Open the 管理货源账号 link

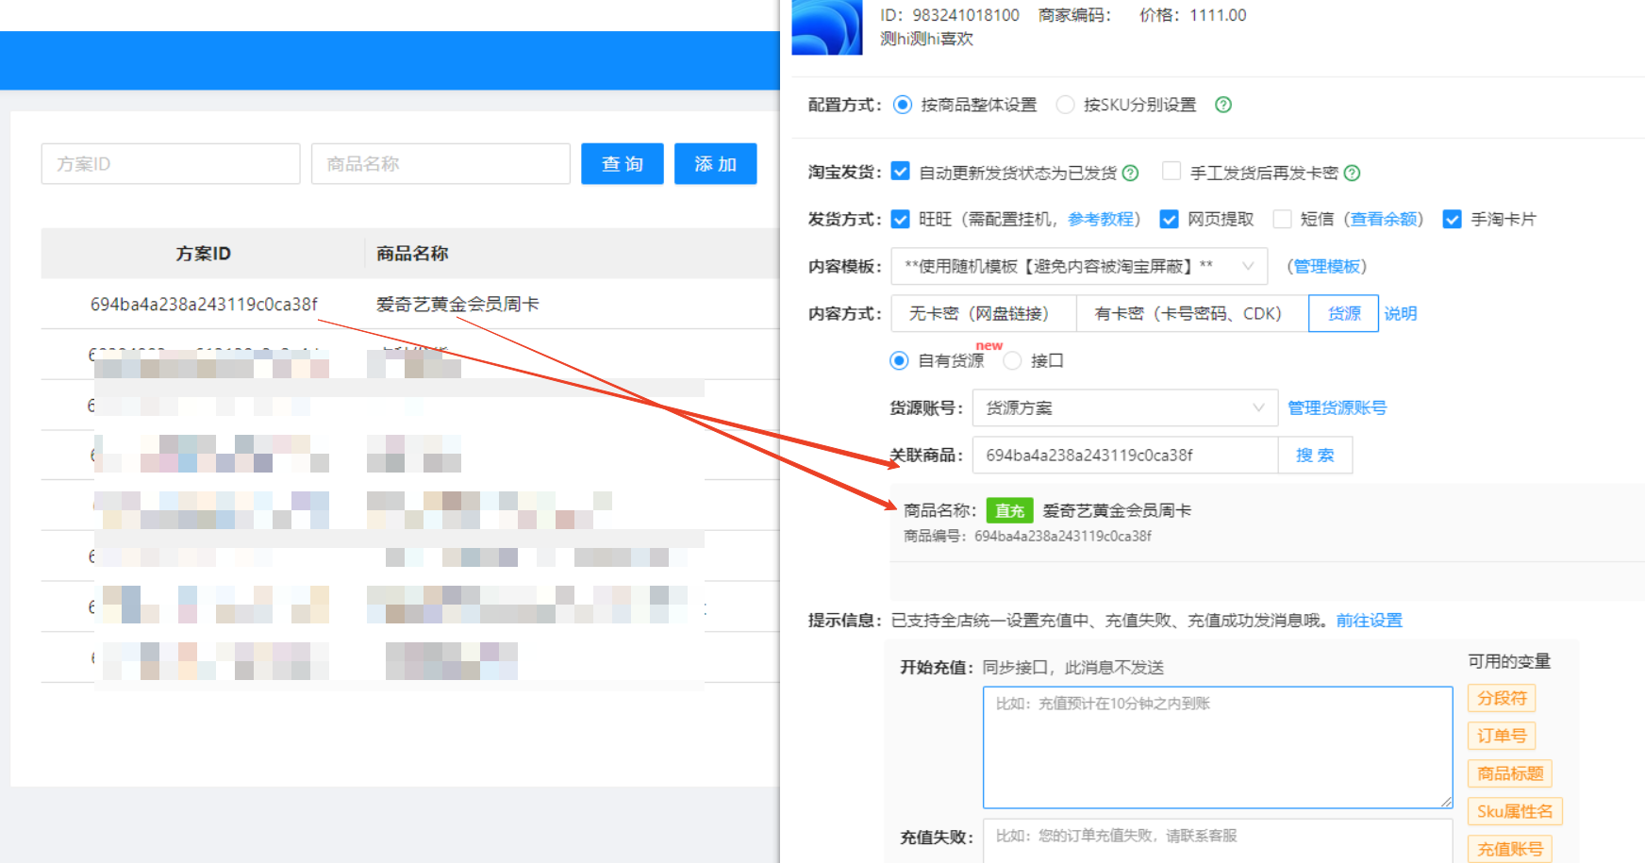(x=1338, y=407)
